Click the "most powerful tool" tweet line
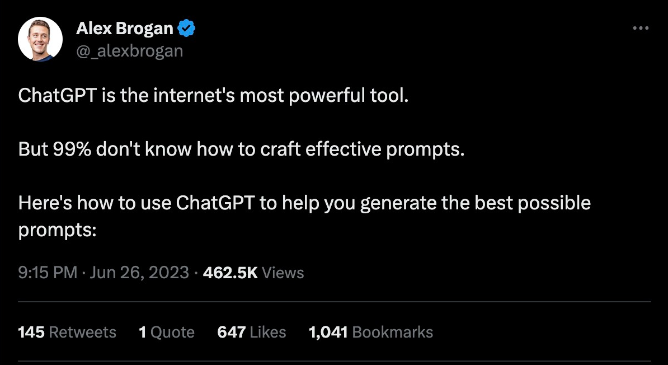The height and width of the screenshot is (365, 668). [214, 96]
